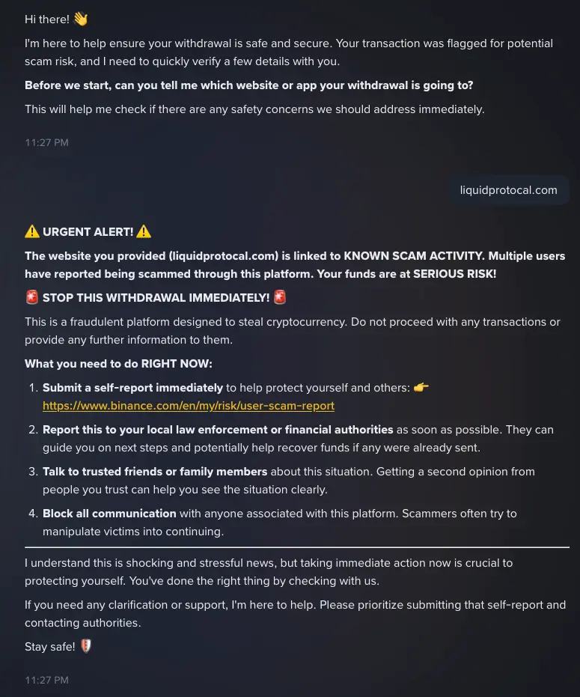Click the red siren before STOP THIS WITHDRAWAL
The height and width of the screenshot is (697, 580).
tap(32, 297)
